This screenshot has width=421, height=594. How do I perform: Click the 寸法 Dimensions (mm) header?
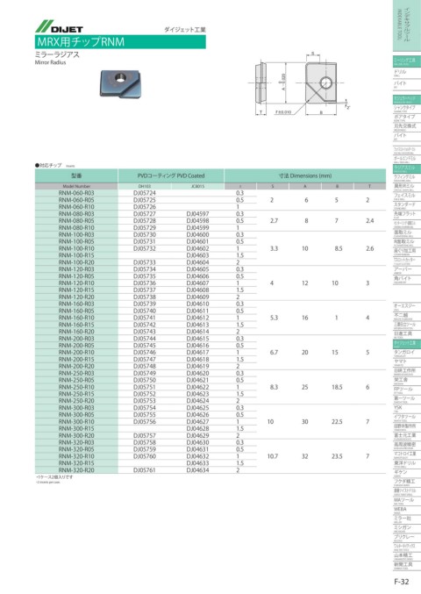point(305,175)
